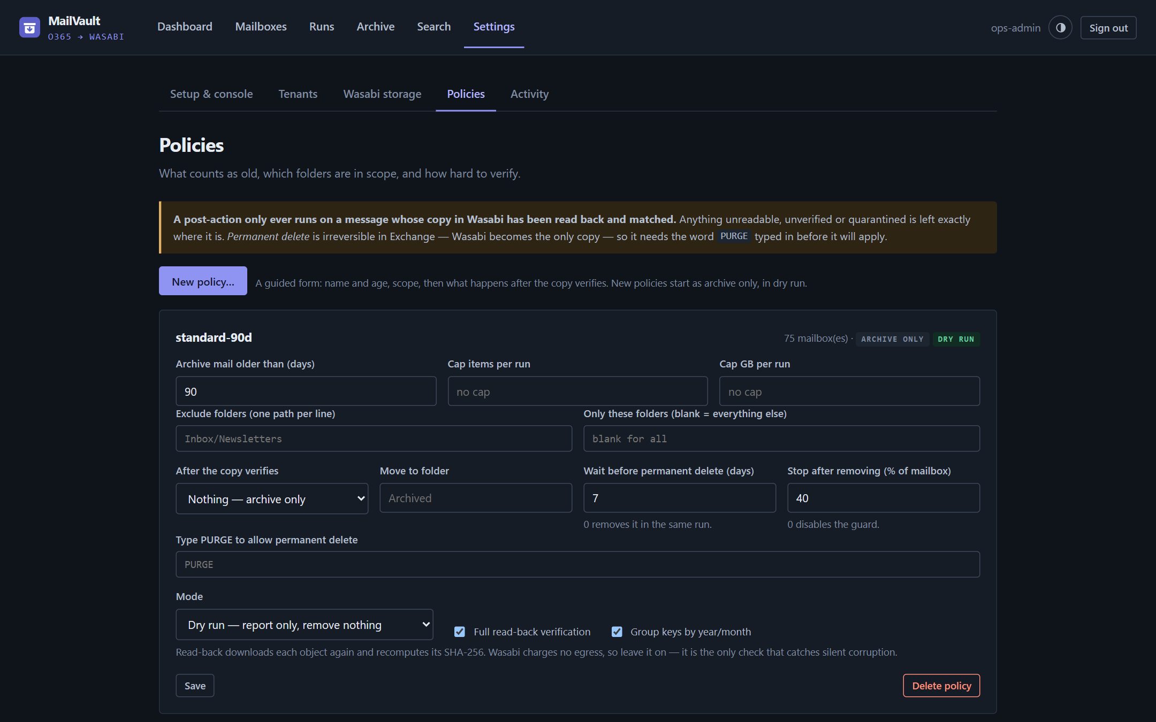Click the Type PURGE confirmation field
Image resolution: width=1156 pixels, height=722 pixels.
coord(577,564)
